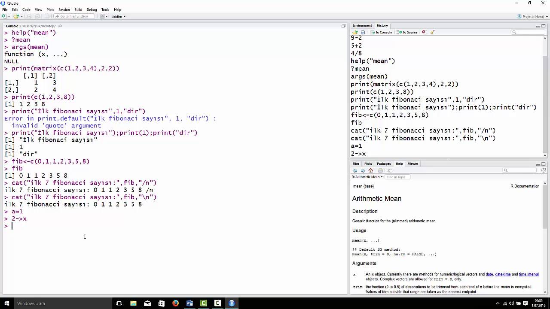Go to the Help home page icon

[x=370, y=170]
